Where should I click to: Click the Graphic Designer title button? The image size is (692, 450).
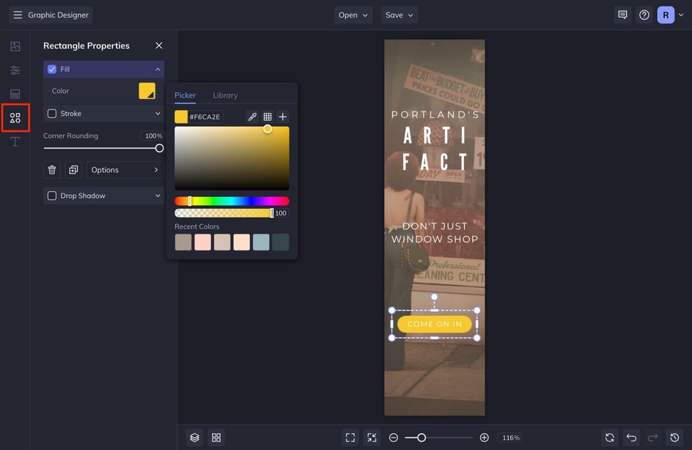tap(58, 15)
